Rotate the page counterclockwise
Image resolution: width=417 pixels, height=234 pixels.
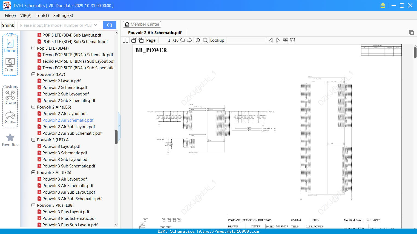click(134, 40)
